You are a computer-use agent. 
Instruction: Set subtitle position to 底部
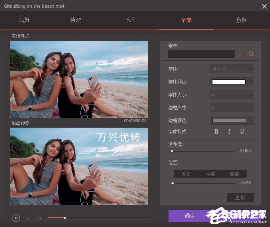(235, 174)
